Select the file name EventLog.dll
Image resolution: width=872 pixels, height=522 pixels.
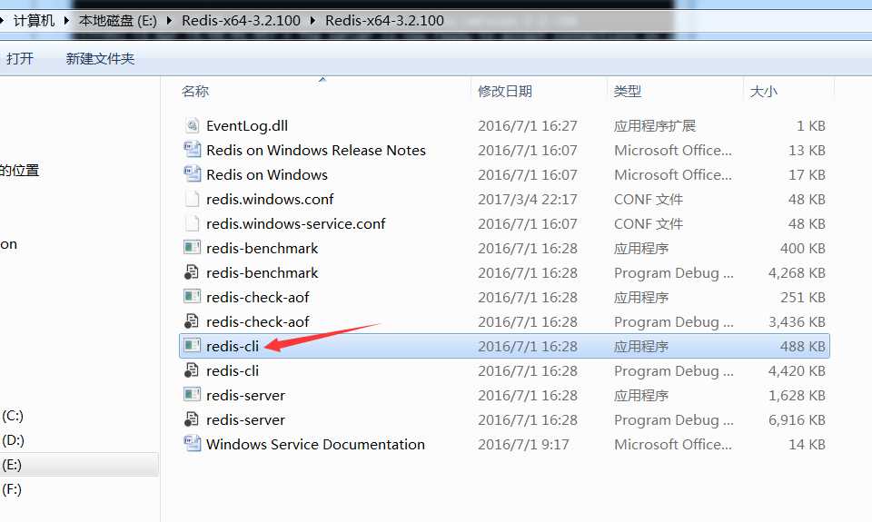(247, 125)
